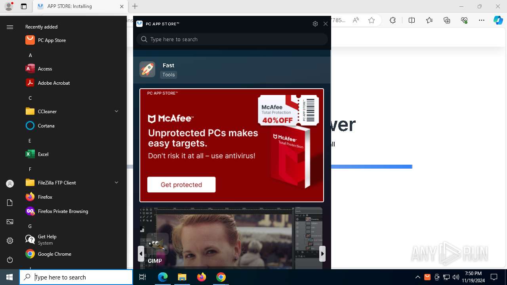The width and height of the screenshot is (507, 285).
Task: Open Edge Favorites list
Action: [x=429, y=20]
